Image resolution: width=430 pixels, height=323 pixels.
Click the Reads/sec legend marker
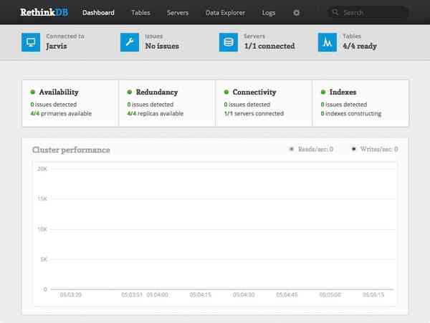(x=292, y=149)
